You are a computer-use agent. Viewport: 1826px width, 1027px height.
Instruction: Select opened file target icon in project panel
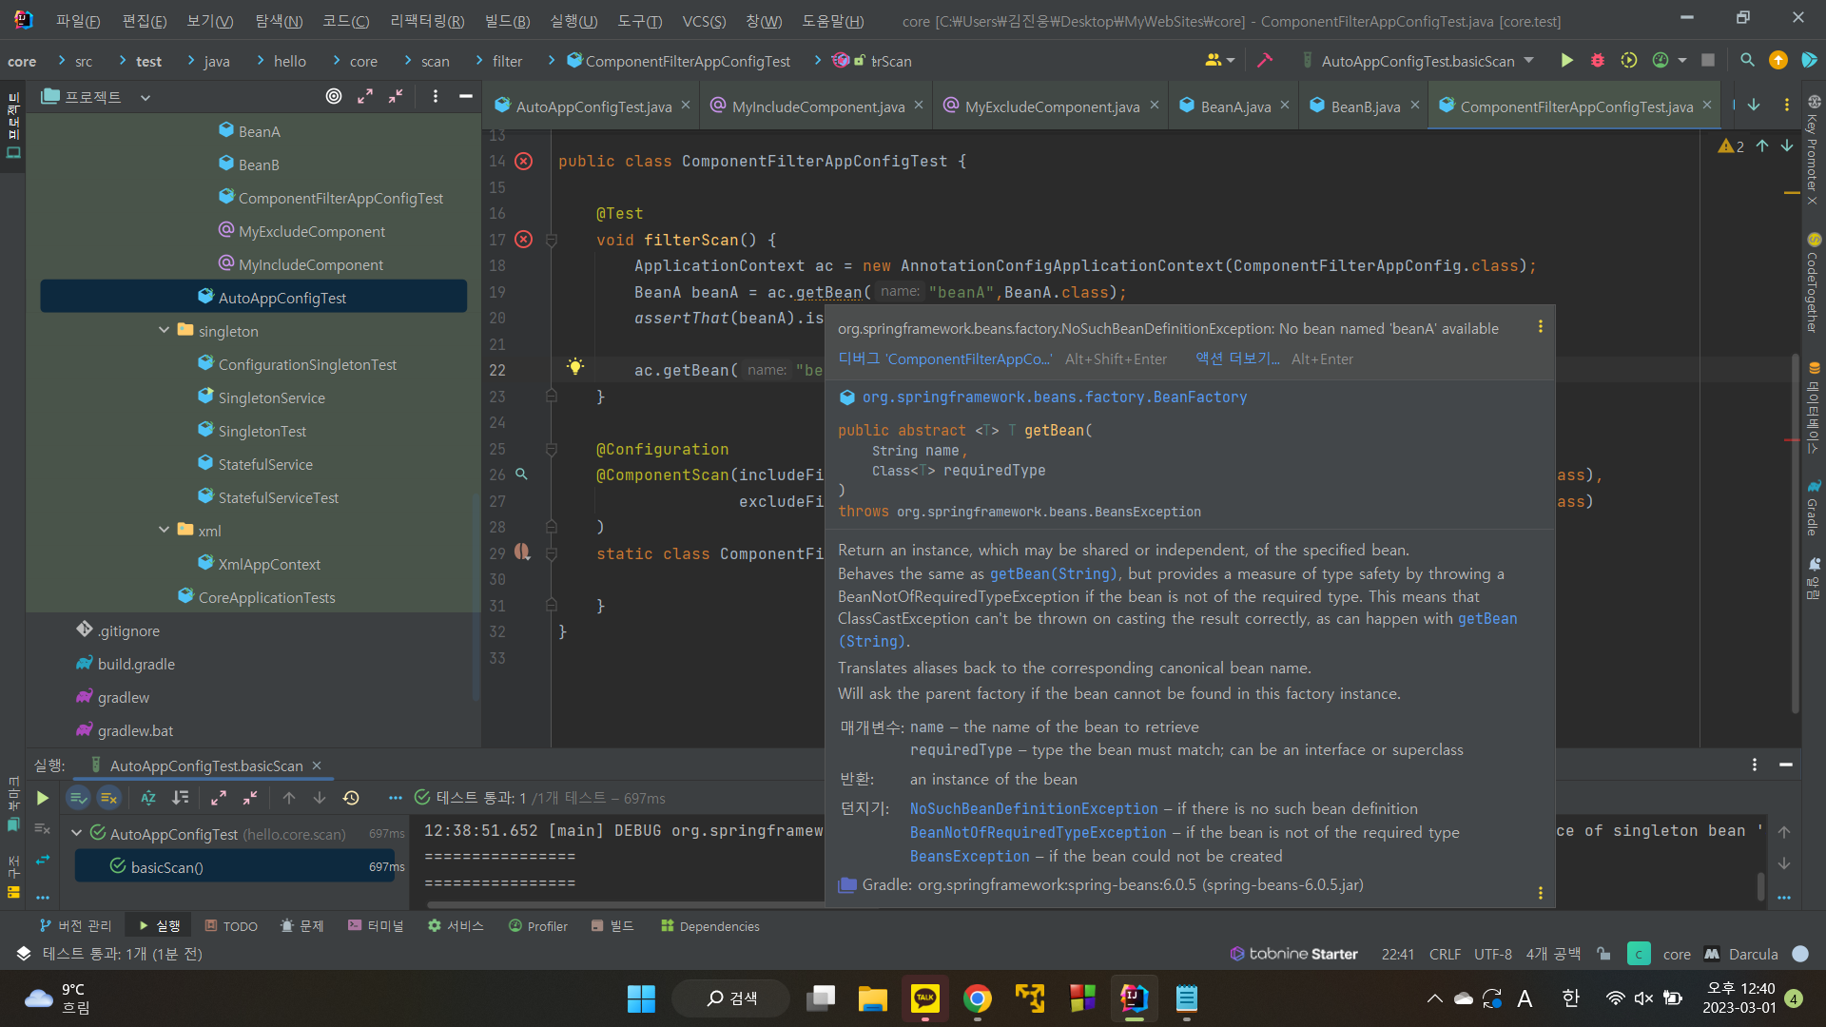click(x=334, y=96)
